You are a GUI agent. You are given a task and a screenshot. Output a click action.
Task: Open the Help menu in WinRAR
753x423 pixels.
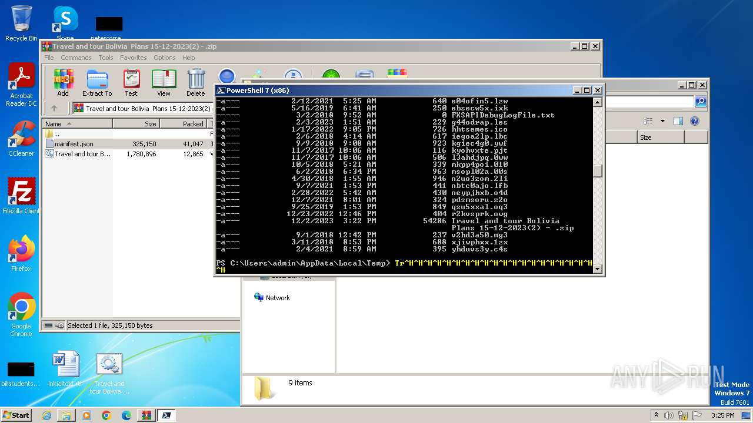188,58
